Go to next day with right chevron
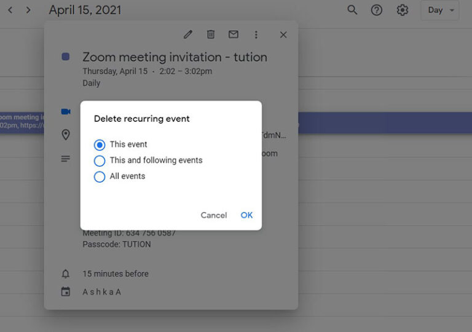This screenshot has height=332, width=472. (x=28, y=10)
